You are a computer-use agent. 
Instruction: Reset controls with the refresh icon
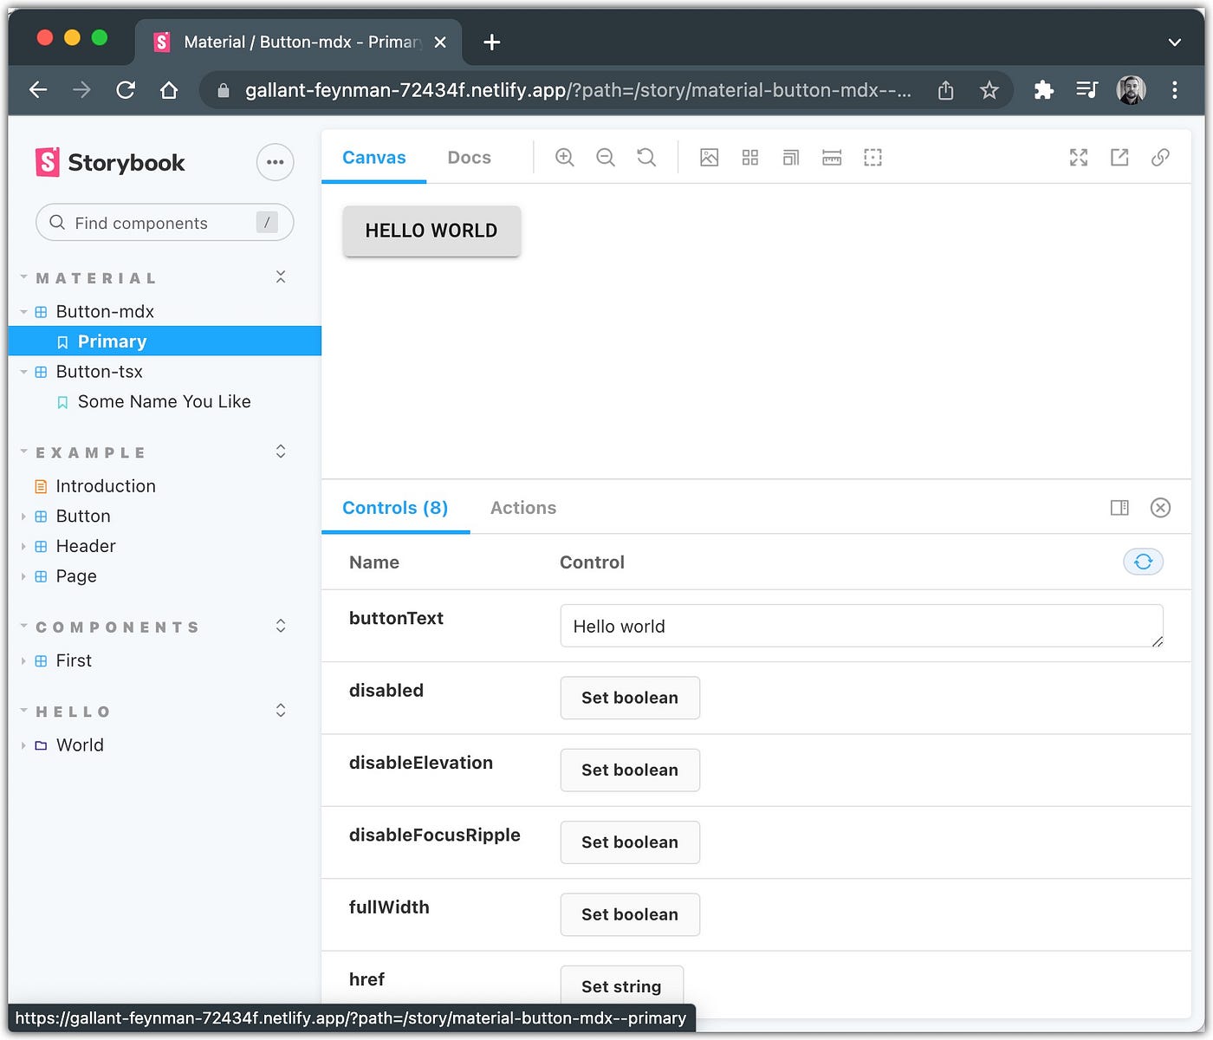1144,562
